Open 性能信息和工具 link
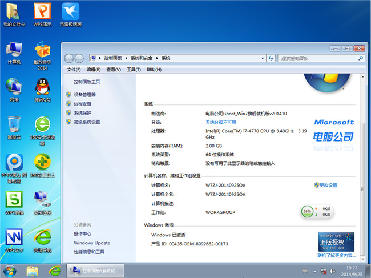The width and height of the screenshot is (371, 278). coord(89,252)
